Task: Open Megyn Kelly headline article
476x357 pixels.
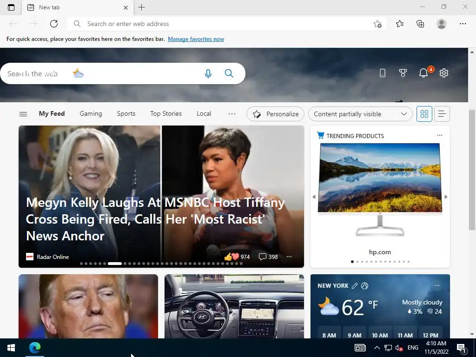Action: [155, 219]
